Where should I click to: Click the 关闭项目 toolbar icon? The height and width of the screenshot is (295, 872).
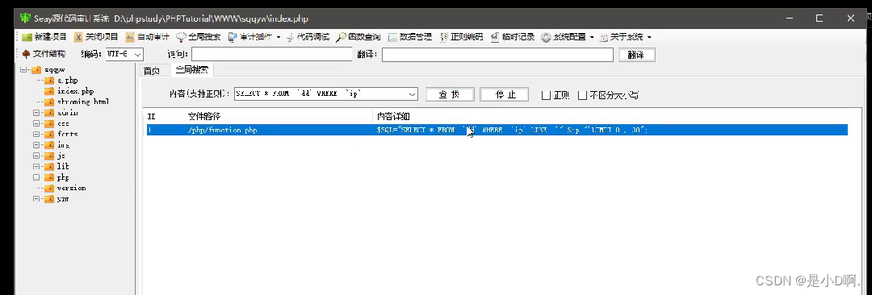pos(79,37)
